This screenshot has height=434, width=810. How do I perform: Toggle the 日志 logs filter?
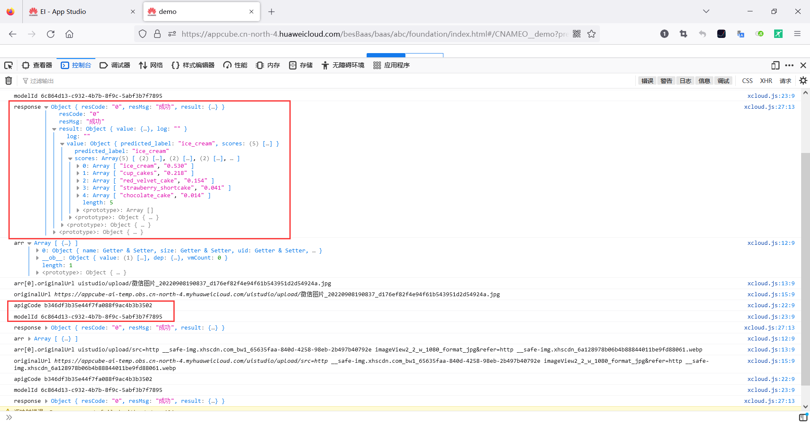(x=686, y=81)
